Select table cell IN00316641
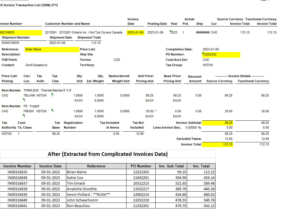 (17, 206)
